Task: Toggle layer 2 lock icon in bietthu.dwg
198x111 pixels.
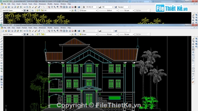Action: [x=41, y=34]
